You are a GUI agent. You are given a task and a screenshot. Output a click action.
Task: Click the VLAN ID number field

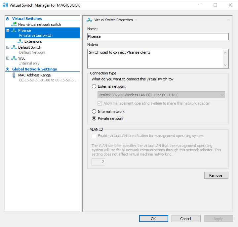98,162
